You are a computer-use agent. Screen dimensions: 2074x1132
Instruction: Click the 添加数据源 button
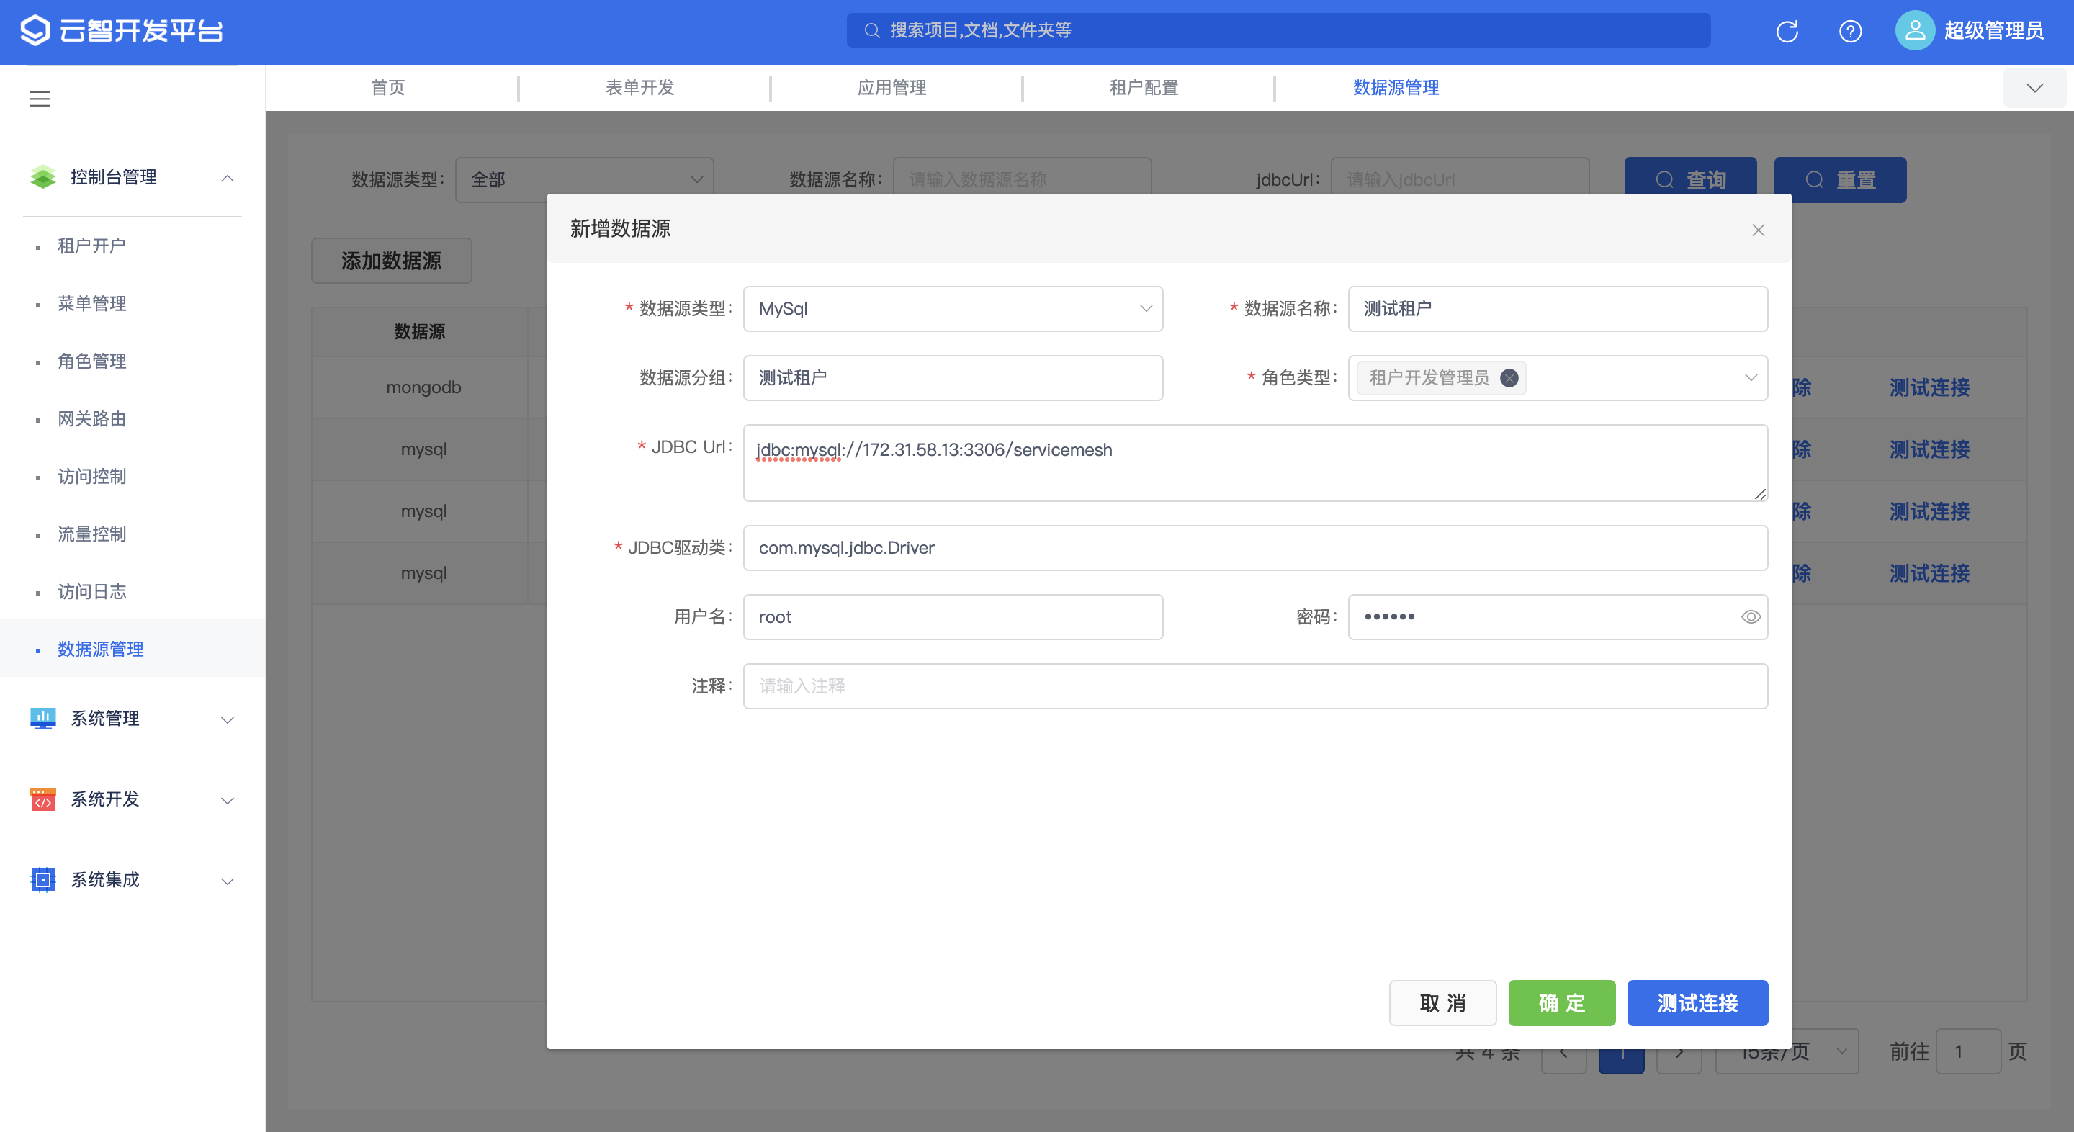pos(391,261)
